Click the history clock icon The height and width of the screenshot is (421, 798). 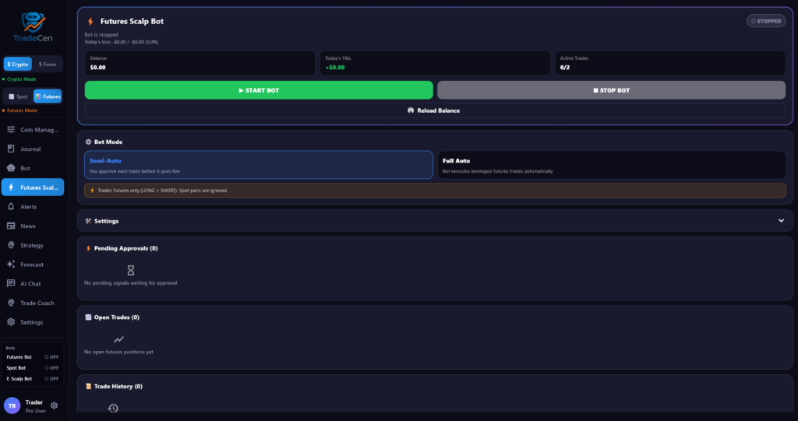click(113, 408)
